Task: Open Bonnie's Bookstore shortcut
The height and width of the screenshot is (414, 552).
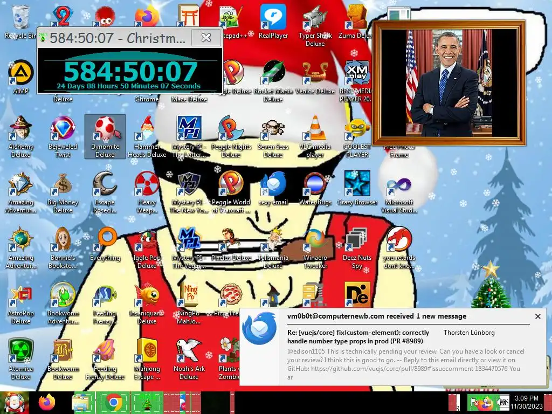Action: coord(63,249)
